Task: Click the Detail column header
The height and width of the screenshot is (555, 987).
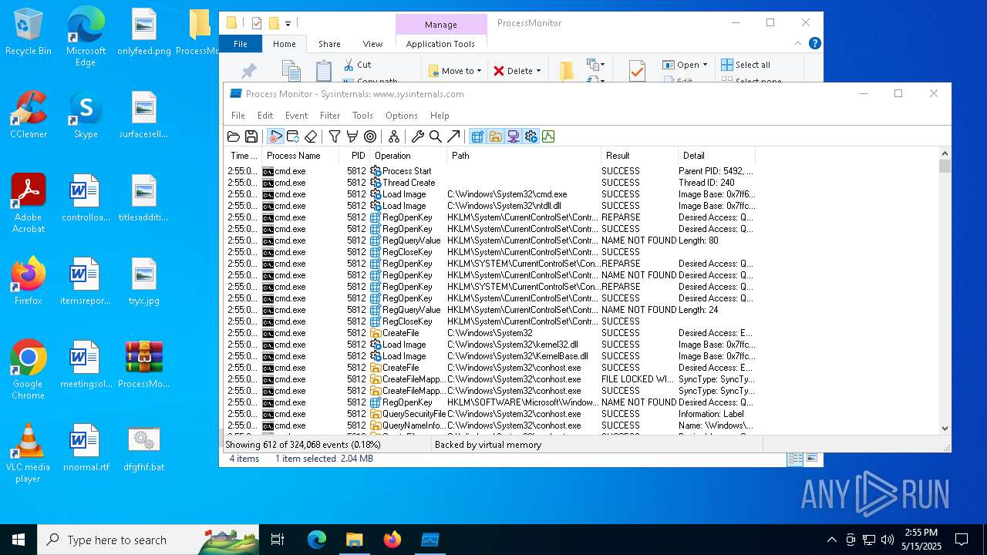Action: tap(717, 156)
